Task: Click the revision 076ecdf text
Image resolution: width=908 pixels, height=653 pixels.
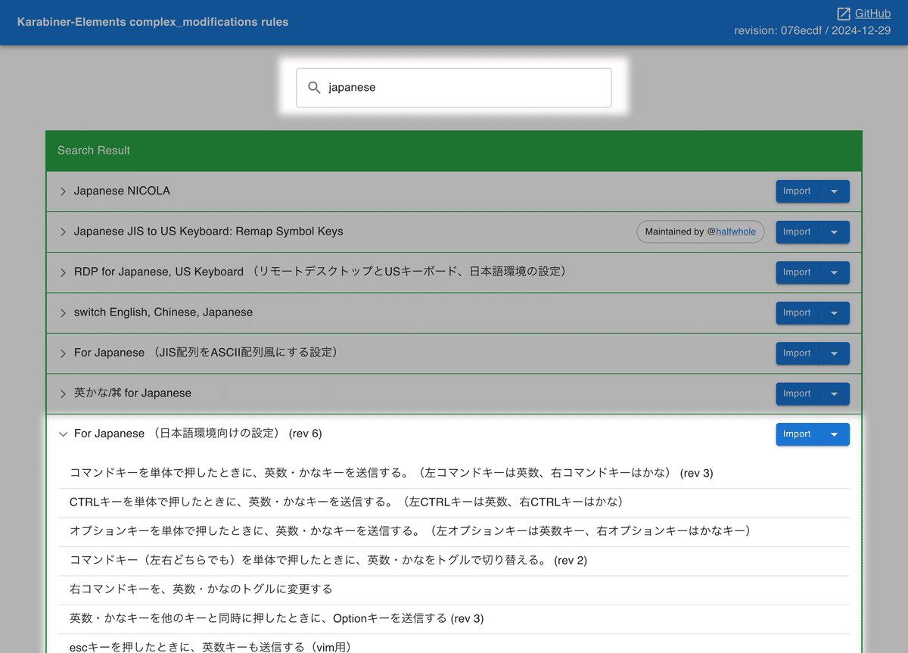Action: [x=812, y=31]
